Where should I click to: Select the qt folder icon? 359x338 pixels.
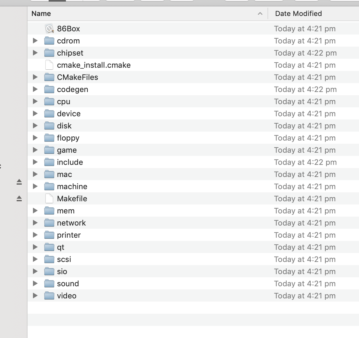coord(49,247)
